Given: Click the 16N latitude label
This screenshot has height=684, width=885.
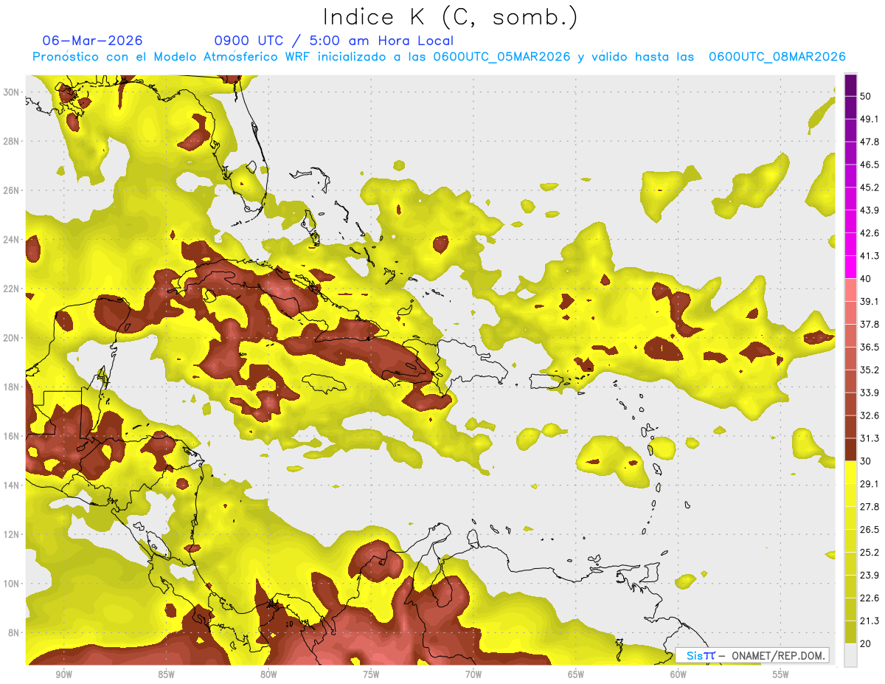Looking at the screenshot, I should [x=11, y=436].
